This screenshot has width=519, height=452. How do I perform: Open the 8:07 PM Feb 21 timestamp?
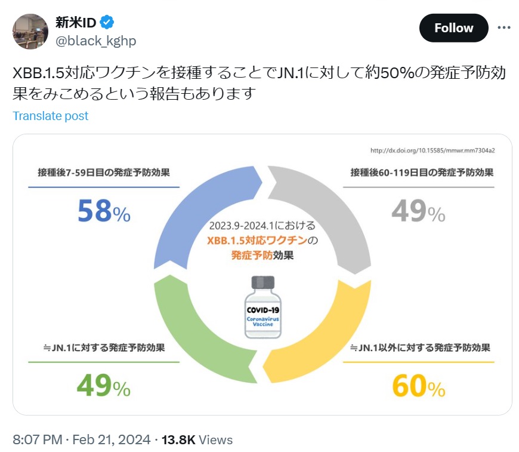click(81, 439)
